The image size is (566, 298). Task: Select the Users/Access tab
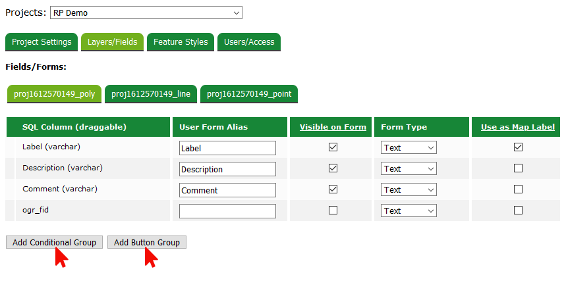tap(249, 42)
